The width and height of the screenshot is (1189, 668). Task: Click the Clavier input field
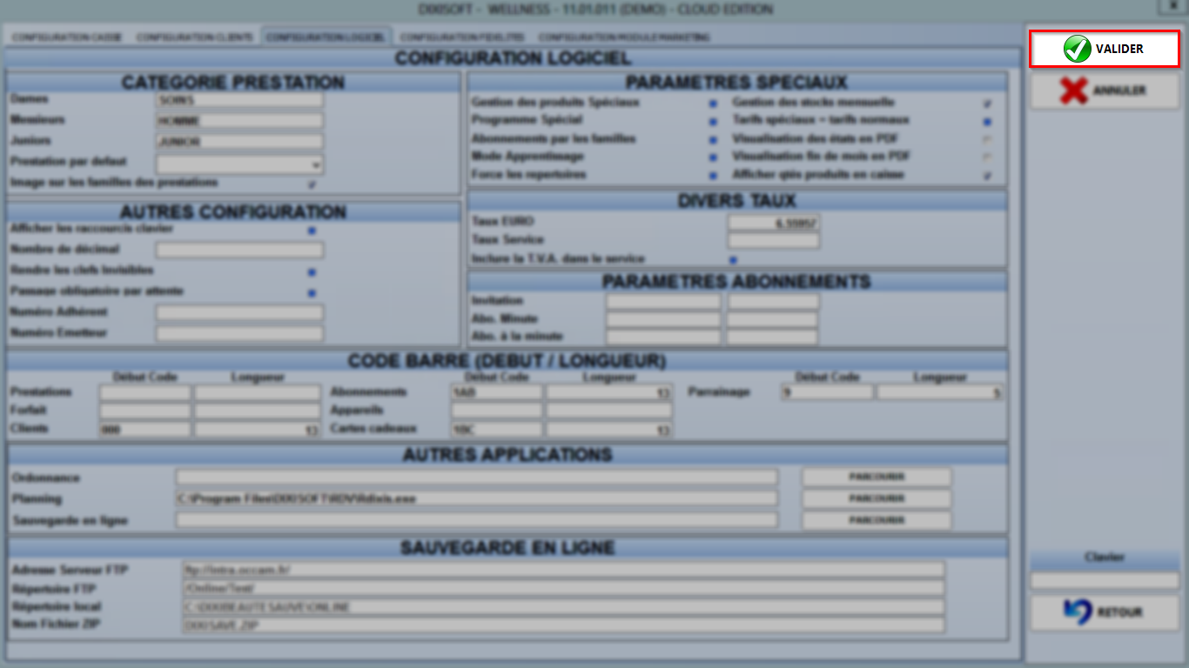(x=1105, y=580)
